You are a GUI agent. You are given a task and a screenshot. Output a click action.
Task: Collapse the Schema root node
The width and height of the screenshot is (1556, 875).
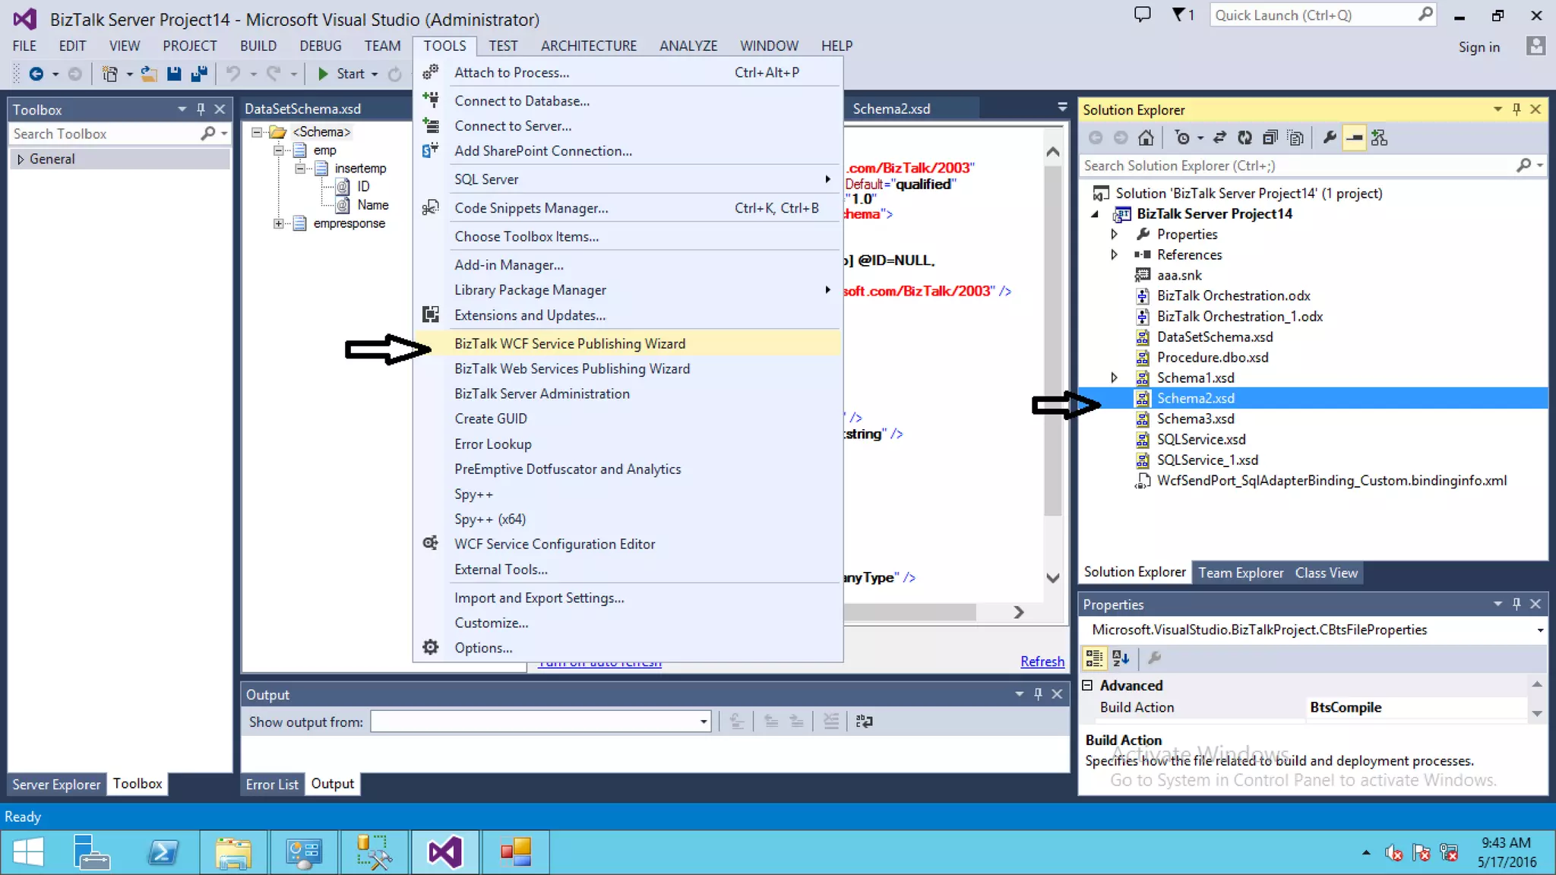click(x=257, y=132)
